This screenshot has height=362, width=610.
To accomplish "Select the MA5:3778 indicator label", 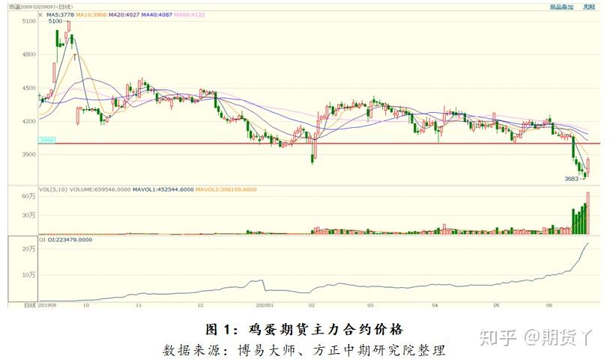I will 60,15.
